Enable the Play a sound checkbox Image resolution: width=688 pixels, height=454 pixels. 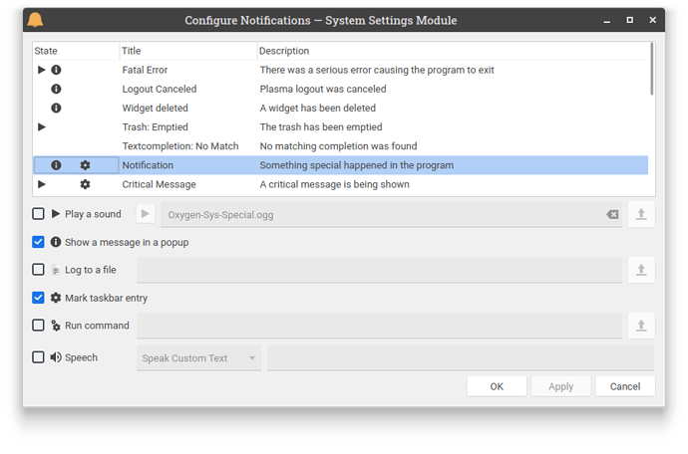click(38, 214)
